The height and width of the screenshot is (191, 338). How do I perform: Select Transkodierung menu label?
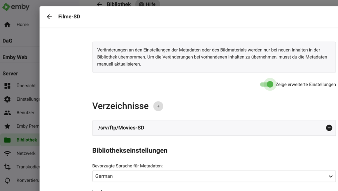28,167
